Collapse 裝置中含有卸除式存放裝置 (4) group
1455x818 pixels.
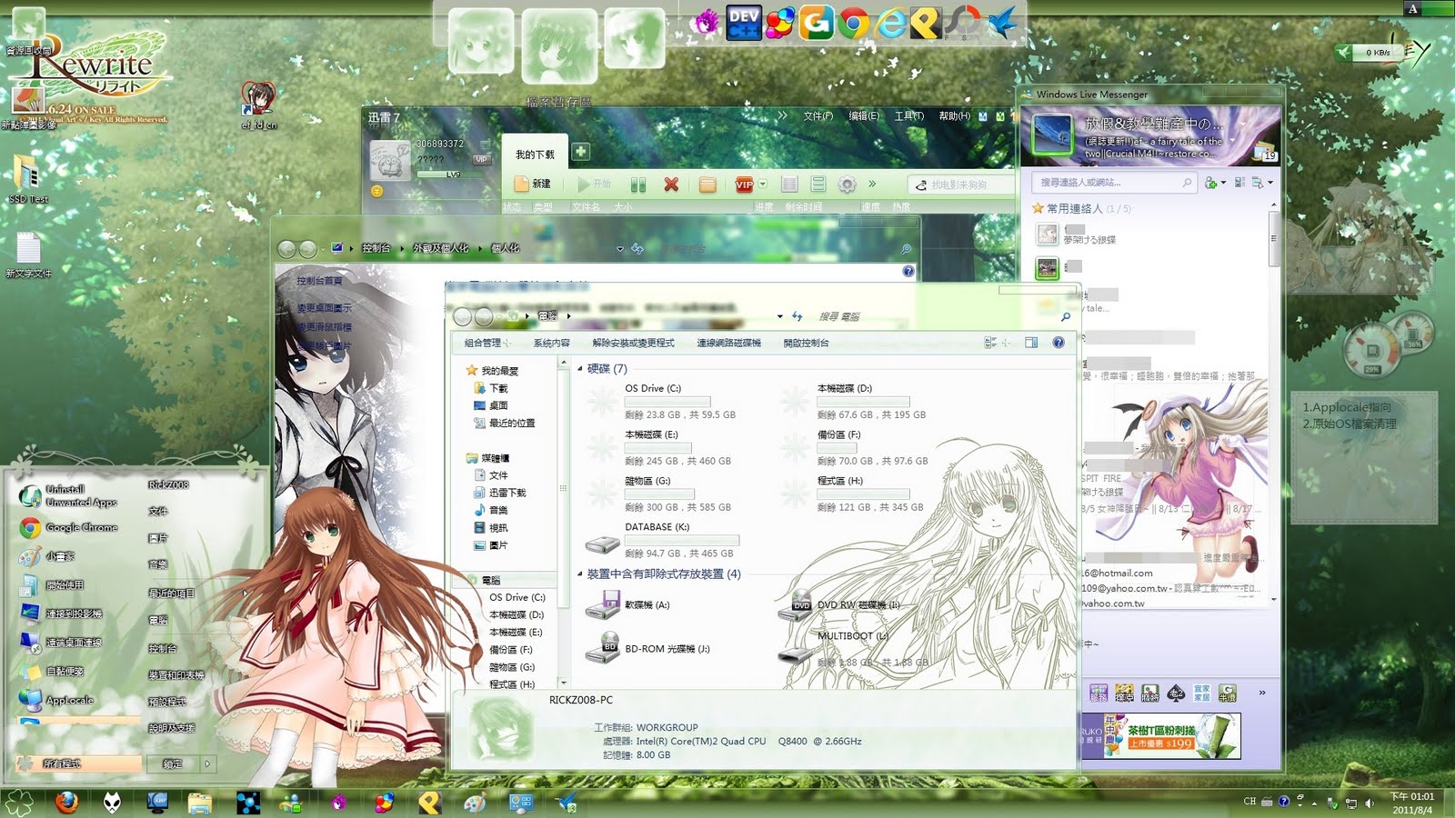click(x=580, y=574)
